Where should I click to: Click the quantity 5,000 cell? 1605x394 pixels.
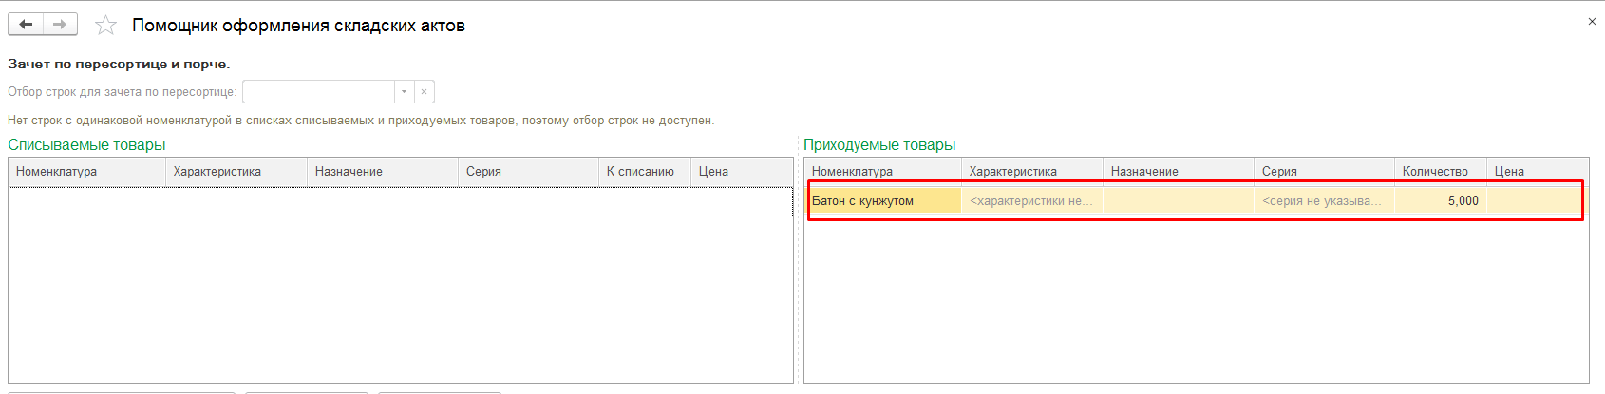(1439, 201)
